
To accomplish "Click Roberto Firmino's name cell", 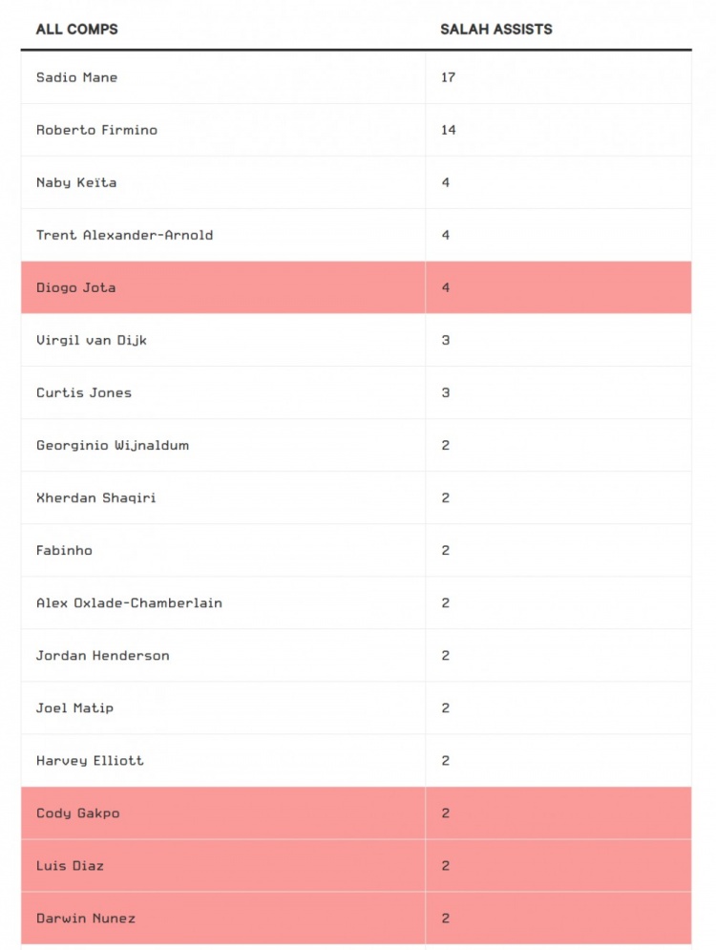I will point(96,130).
